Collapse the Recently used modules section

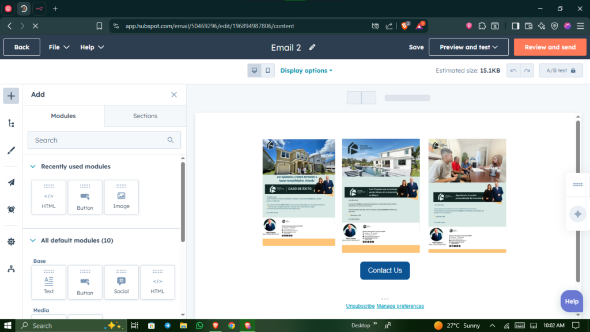pyautogui.click(x=33, y=167)
